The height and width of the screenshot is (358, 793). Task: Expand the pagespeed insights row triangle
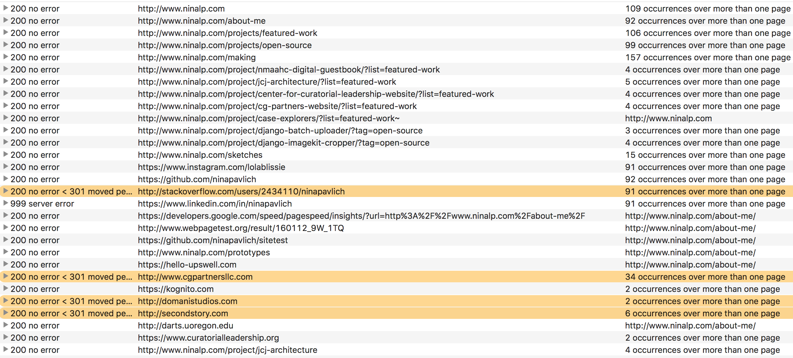tap(5, 215)
